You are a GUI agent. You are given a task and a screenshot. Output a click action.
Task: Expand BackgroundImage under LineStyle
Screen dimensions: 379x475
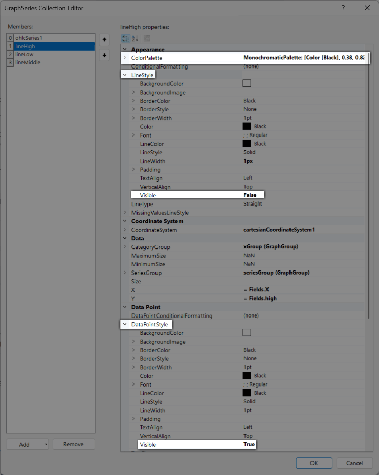133,92
